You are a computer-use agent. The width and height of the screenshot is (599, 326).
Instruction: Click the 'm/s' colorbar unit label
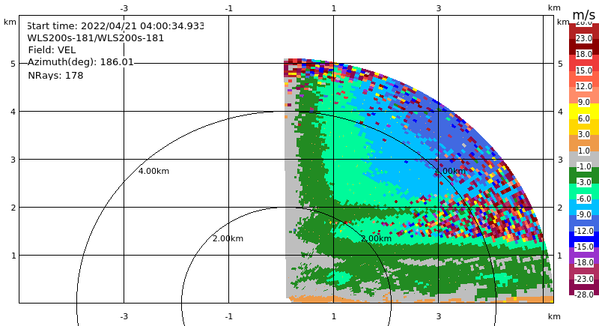point(584,15)
